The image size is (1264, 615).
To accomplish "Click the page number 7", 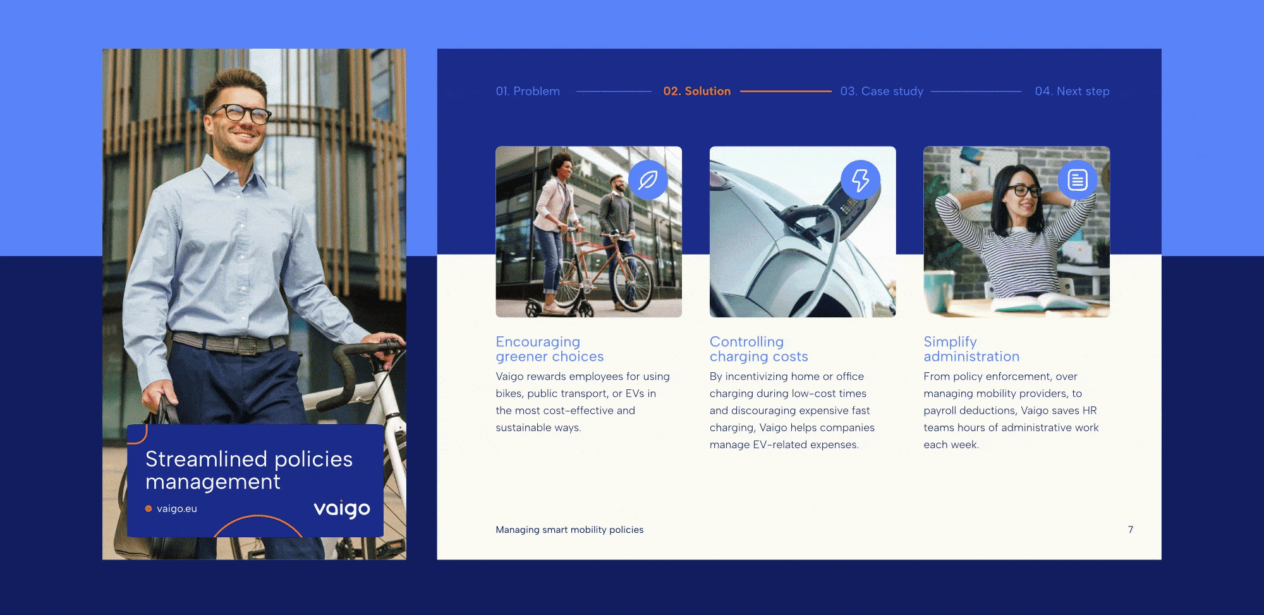I will (1131, 530).
